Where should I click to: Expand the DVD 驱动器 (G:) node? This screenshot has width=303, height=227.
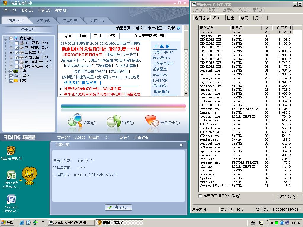(11, 67)
